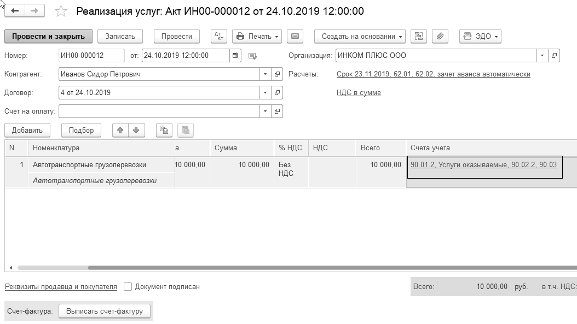The image size is (577, 324).
Task: Expand Создать на основании menu
Action: pyautogui.click(x=360, y=37)
